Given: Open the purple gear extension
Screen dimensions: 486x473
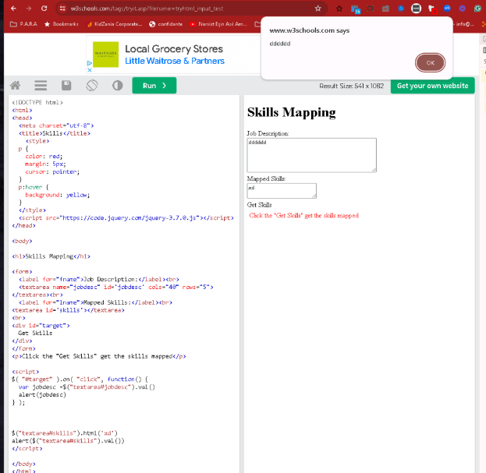Looking at the screenshot, I should [462, 9].
